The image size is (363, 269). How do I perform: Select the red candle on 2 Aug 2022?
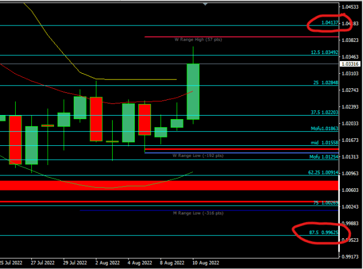click(96, 119)
